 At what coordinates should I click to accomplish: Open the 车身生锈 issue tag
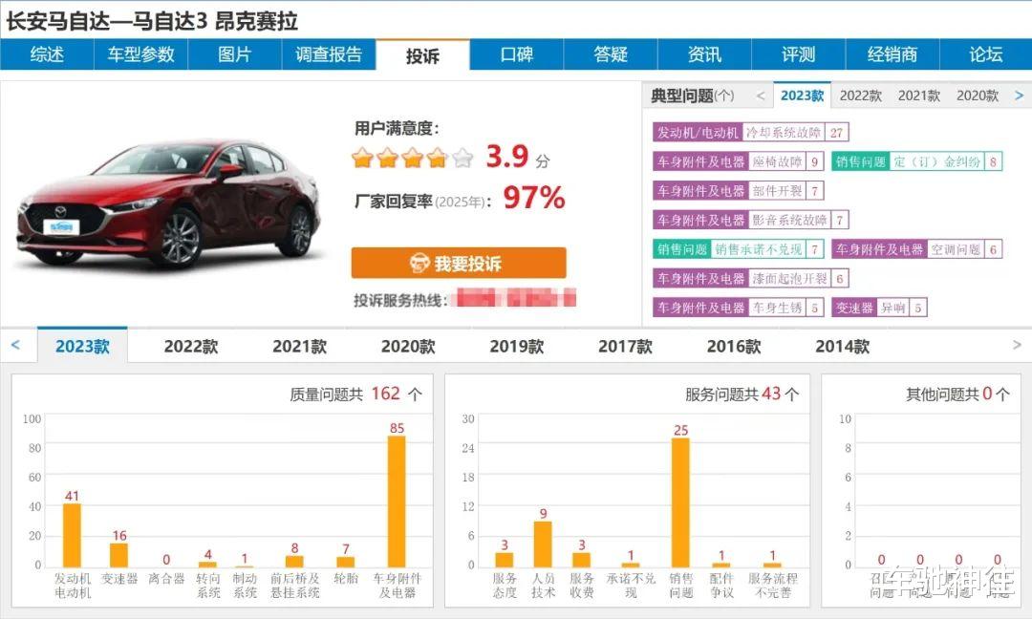click(x=739, y=308)
